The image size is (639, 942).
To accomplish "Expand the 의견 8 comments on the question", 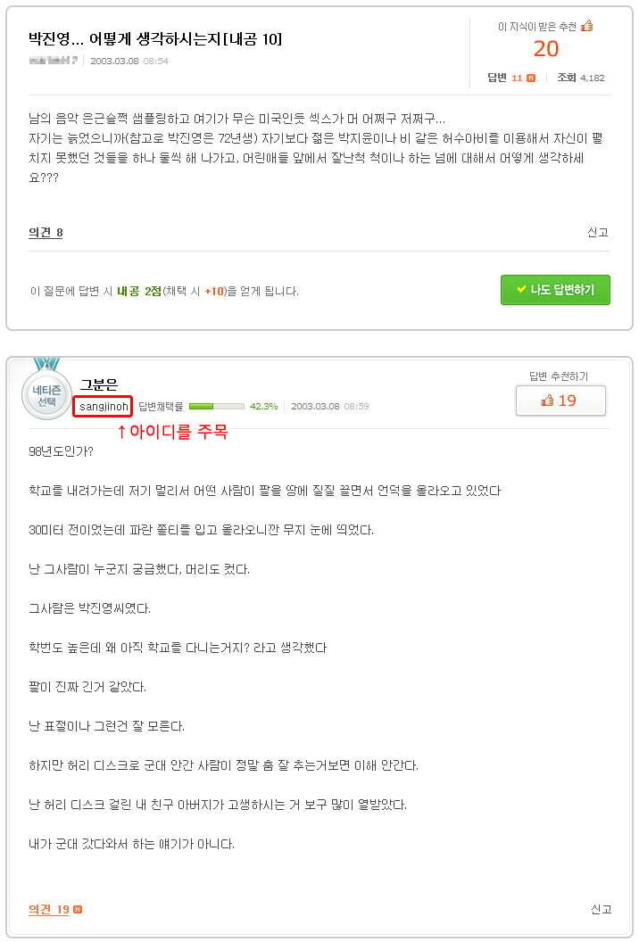I will pyautogui.click(x=46, y=233).
